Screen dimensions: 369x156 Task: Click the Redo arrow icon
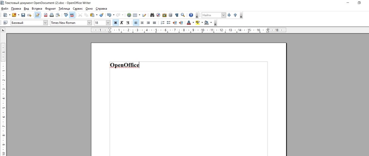click(x=118, y=15)
